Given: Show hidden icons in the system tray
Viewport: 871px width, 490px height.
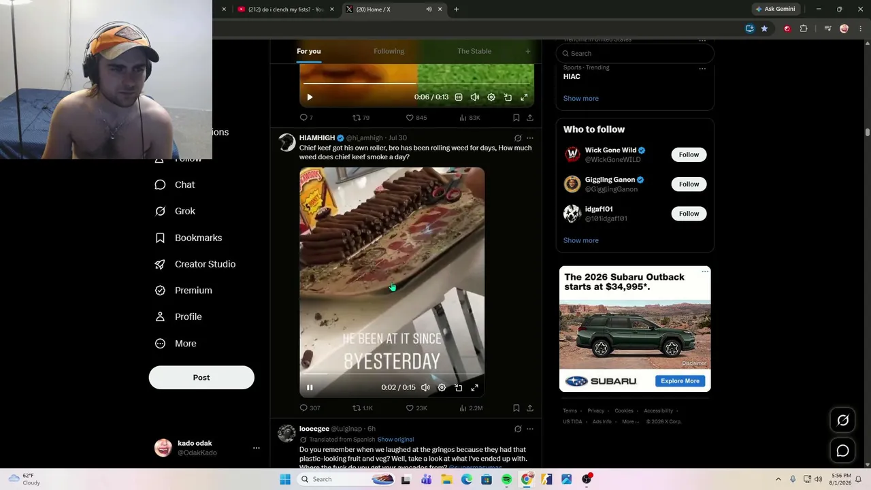Looking at the screenshot, I should [778, 479].
